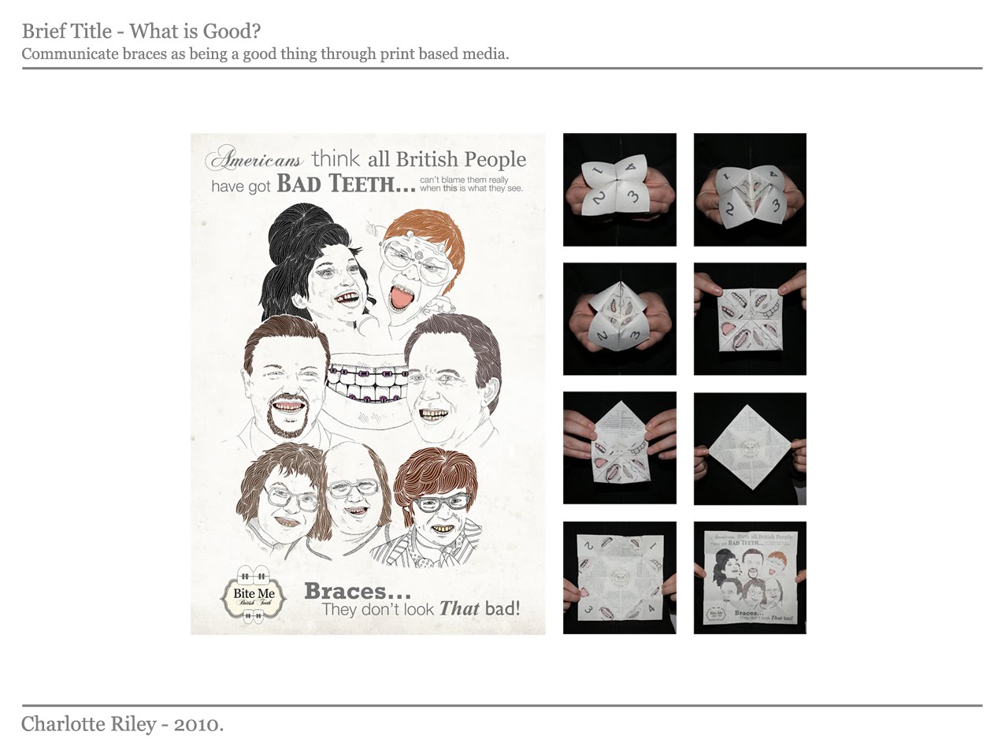Open photo of hands unfolding paper with mouths
Screen dimensions: 1005x754
coord(620,448)
